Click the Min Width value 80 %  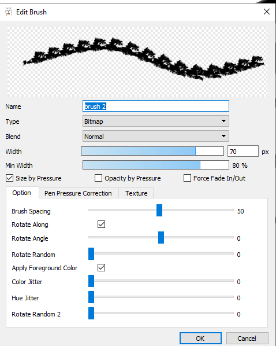[x=240, y=165]
